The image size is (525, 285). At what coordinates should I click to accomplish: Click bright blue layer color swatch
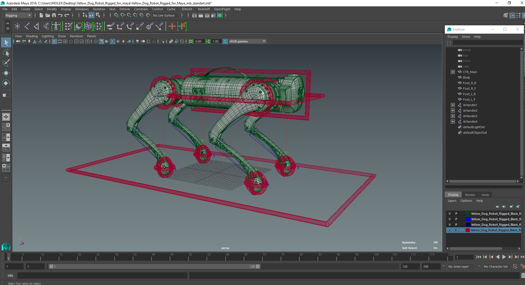(x=468, y=219)
